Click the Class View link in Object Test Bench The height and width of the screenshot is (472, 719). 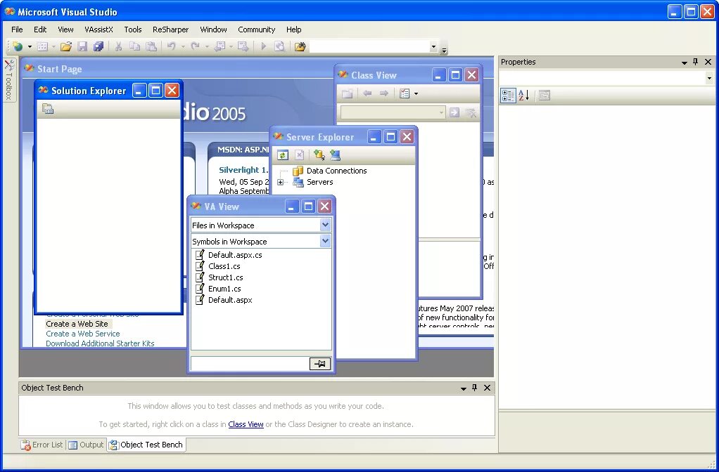(246, 424)
